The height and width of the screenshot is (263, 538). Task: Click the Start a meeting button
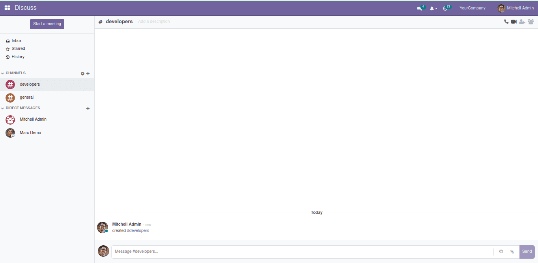tap(47, 24)
